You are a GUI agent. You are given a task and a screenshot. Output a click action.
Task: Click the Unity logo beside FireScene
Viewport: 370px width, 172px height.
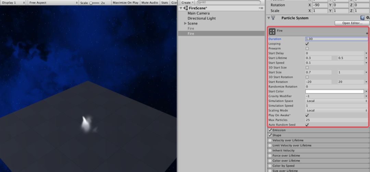[186, 8]
